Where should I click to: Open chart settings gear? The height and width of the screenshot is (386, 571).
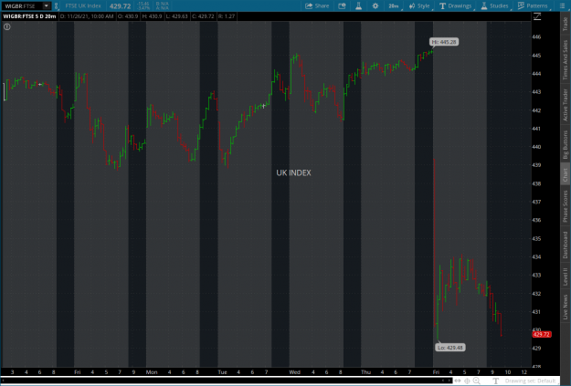375,5
